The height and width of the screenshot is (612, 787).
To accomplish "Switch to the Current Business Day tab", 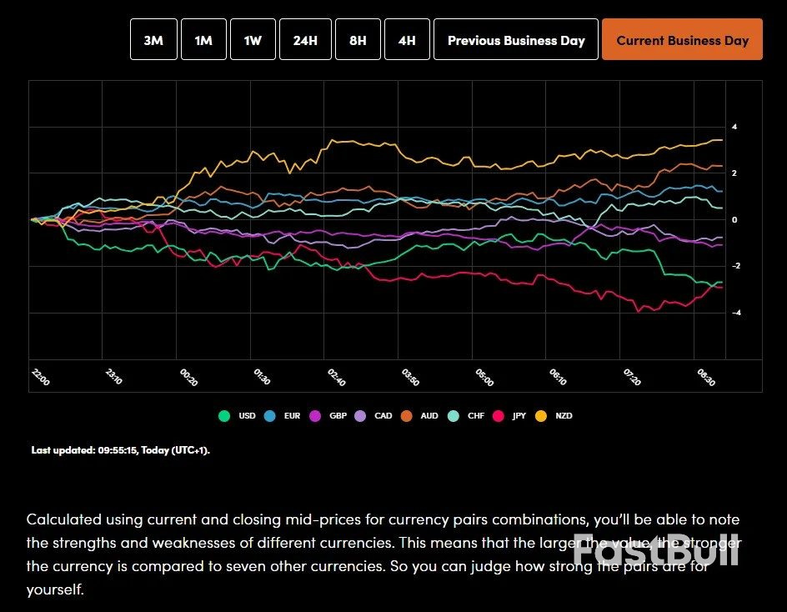I will click(682, 39).
